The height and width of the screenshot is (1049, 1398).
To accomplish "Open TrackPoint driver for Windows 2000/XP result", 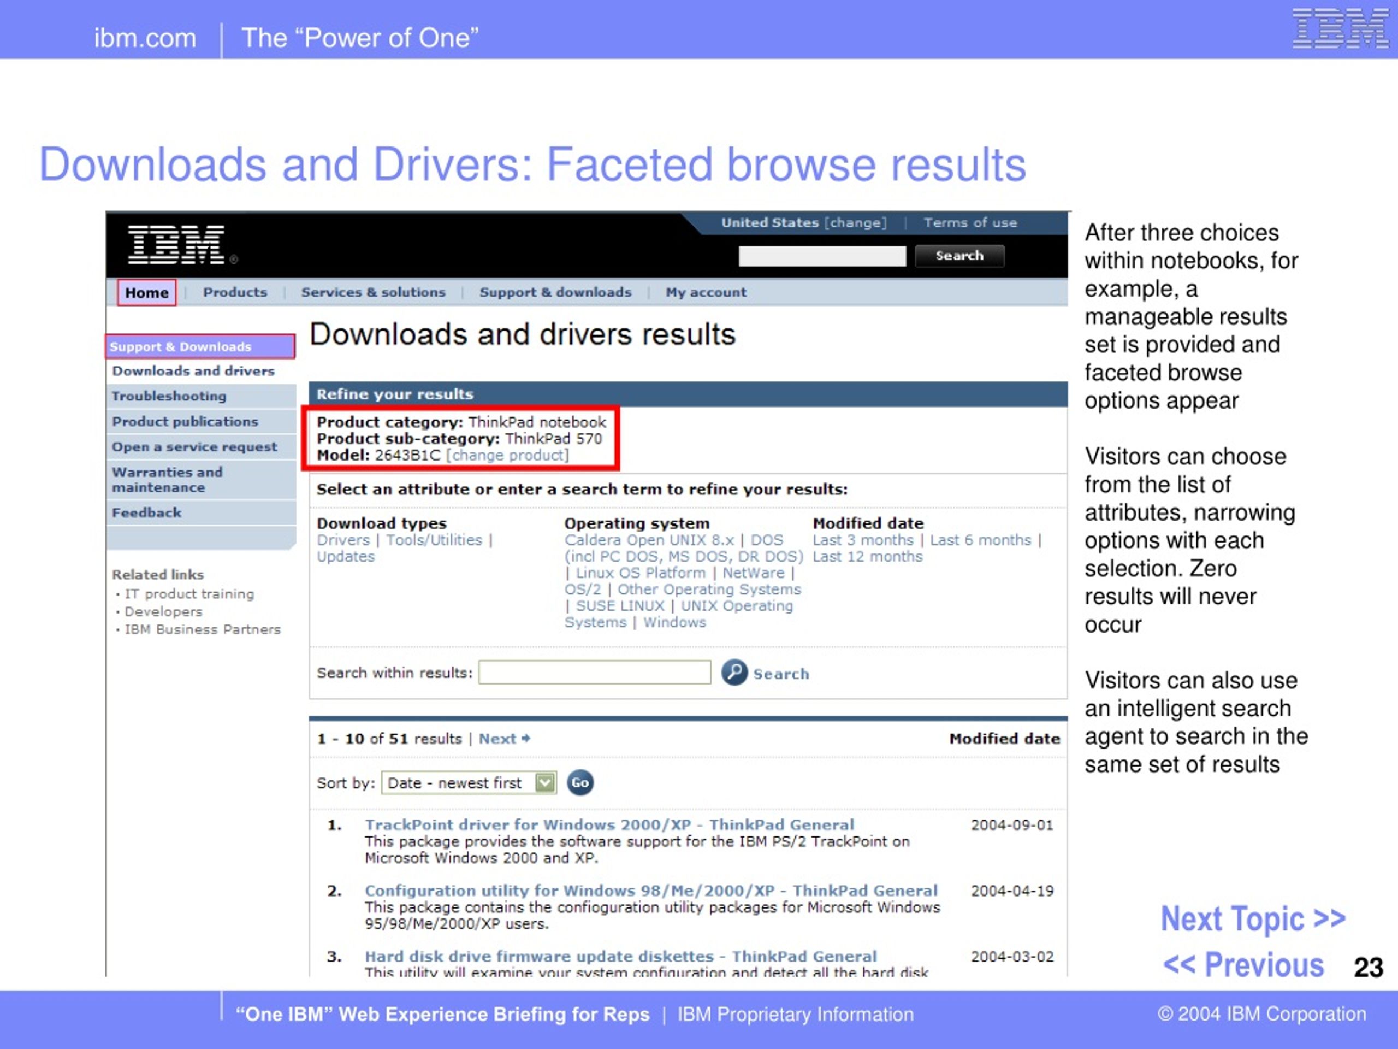I will [609, 824].
